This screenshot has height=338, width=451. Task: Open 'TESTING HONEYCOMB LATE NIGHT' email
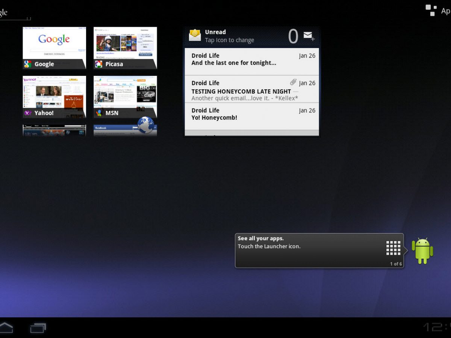(251, 89)
